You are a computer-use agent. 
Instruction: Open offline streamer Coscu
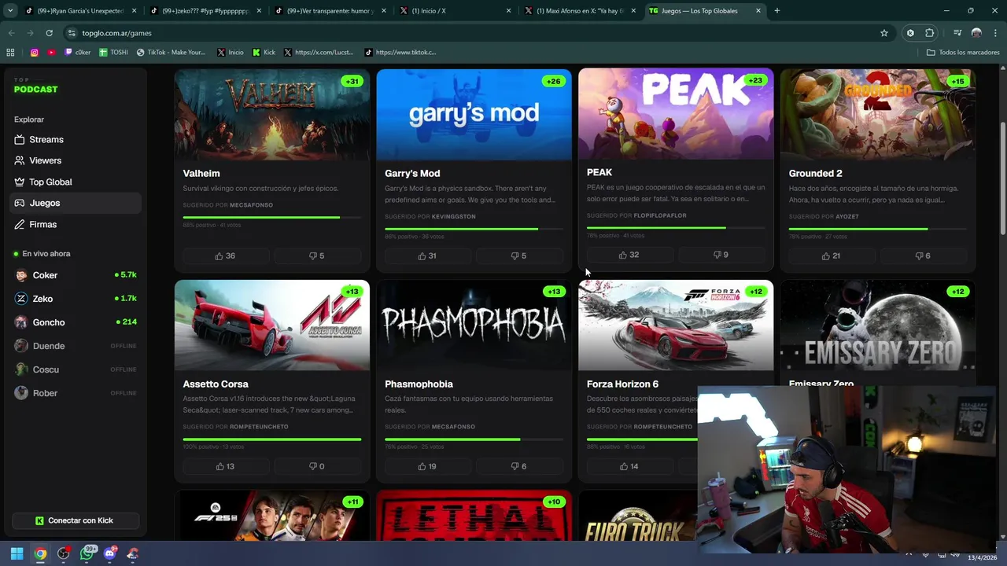tap(76, 369)
